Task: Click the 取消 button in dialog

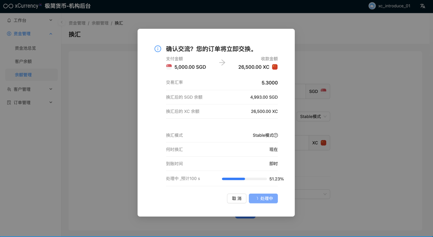Action: pos(237,198)
